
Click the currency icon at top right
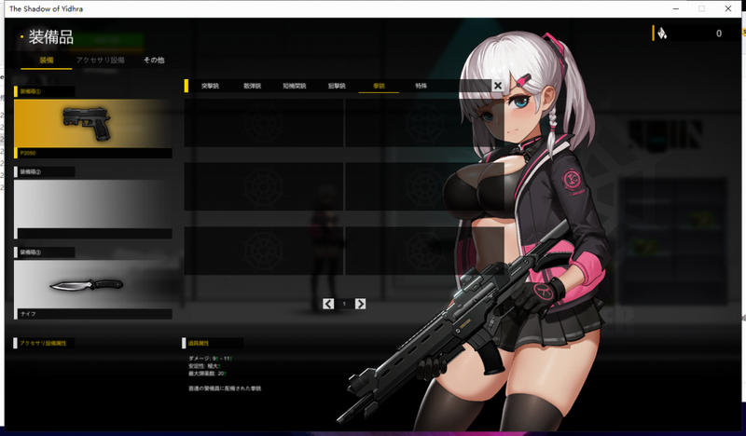662,34
